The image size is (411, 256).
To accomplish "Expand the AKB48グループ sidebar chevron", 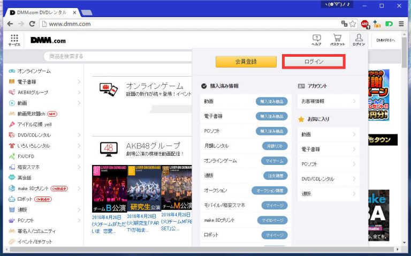I will coord(79,92).
